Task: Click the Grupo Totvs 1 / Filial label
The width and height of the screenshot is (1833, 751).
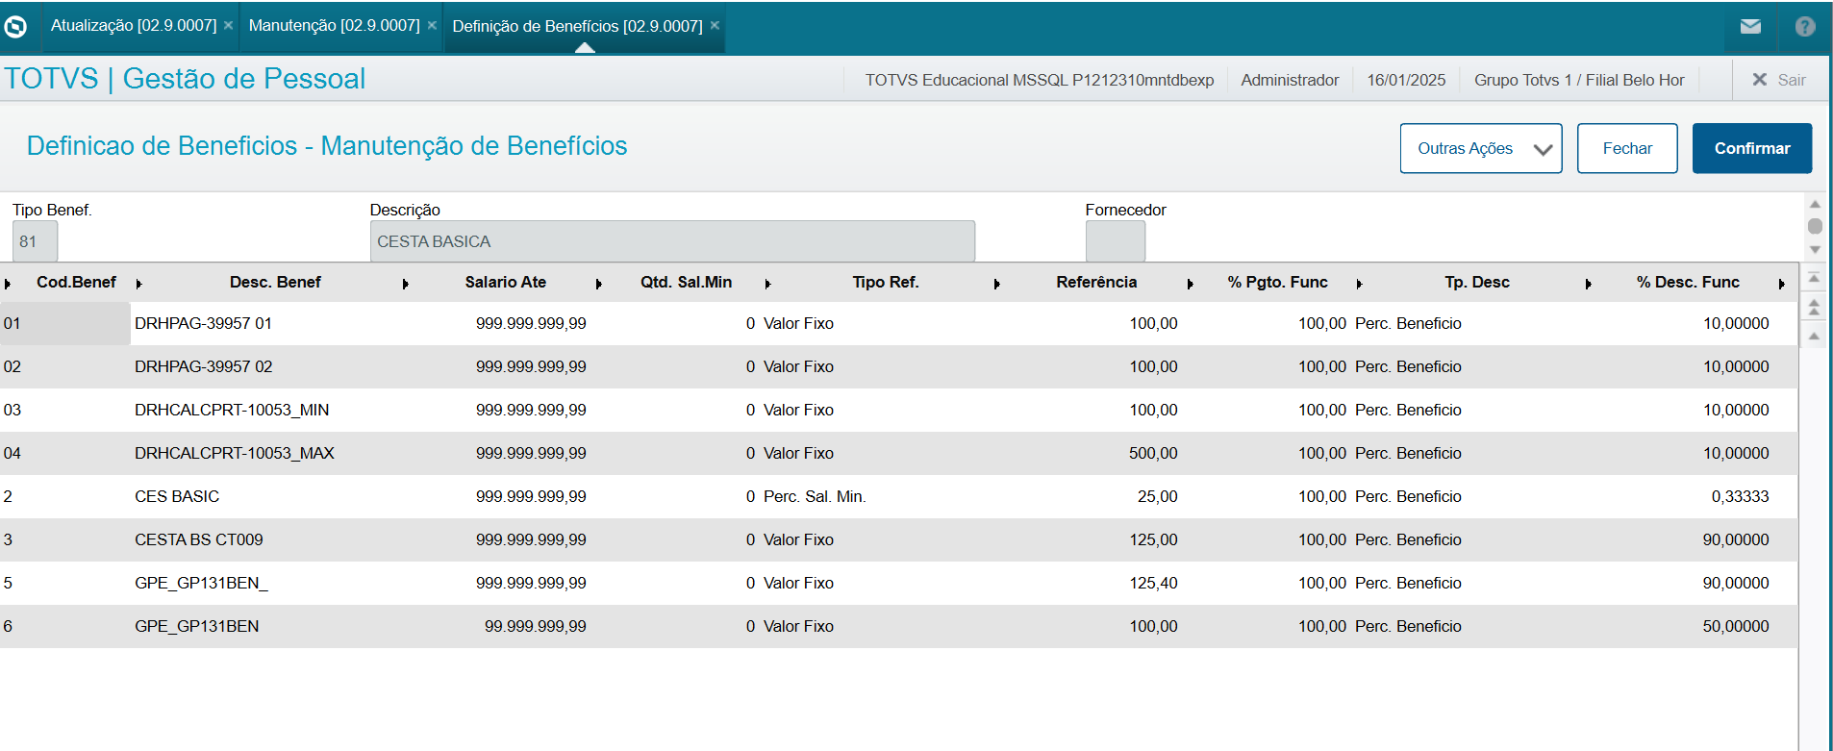Action: pos(1579,80)
